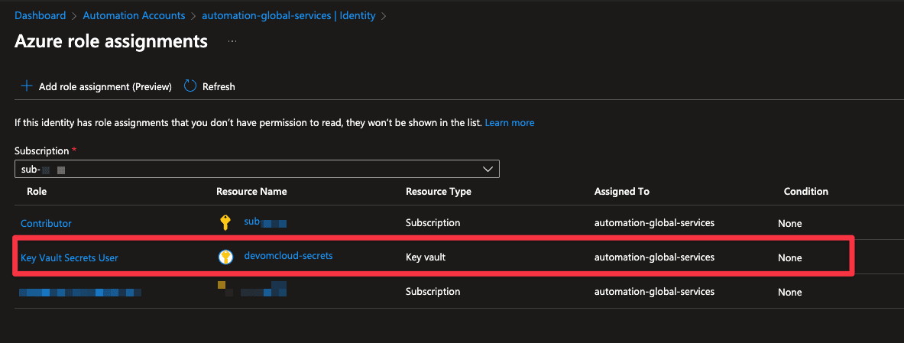Click the Refresh button label

coord(219,86)
